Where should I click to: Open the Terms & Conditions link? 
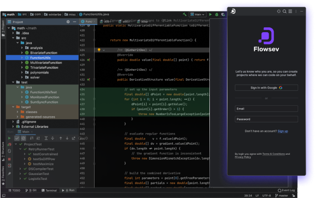click(x=274, y=154)
